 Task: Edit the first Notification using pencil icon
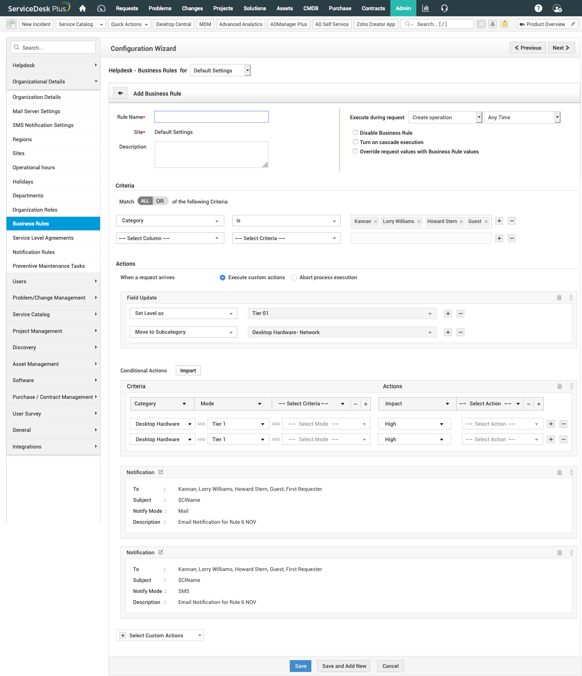pyautogui.click(x=161, y=472)
